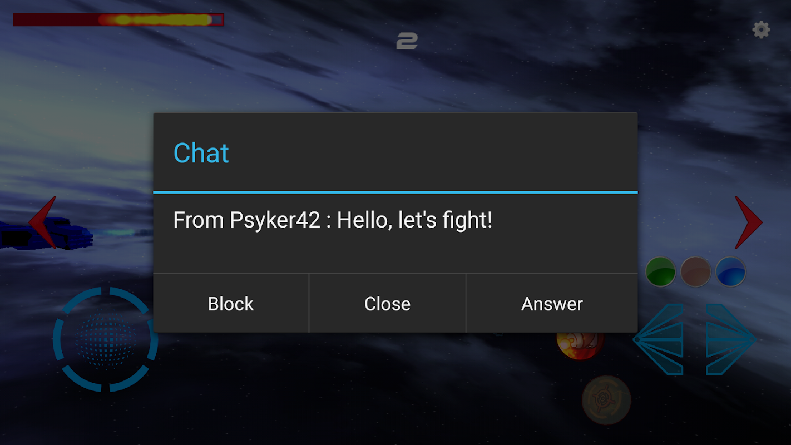Select the message from Psyker42
791x445 pixels.
333,220
